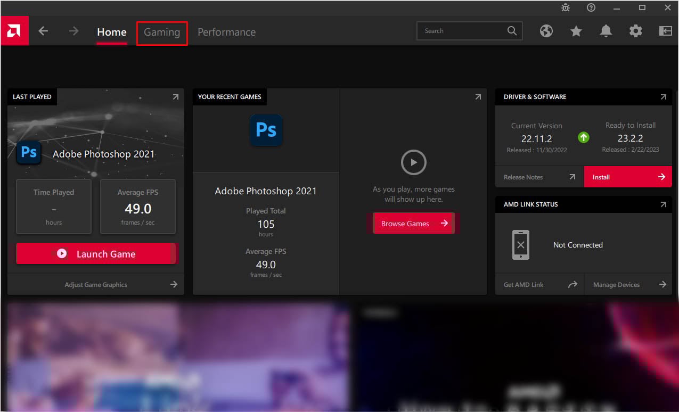
Task: Click the search field
Action: (x=463, y=30)
